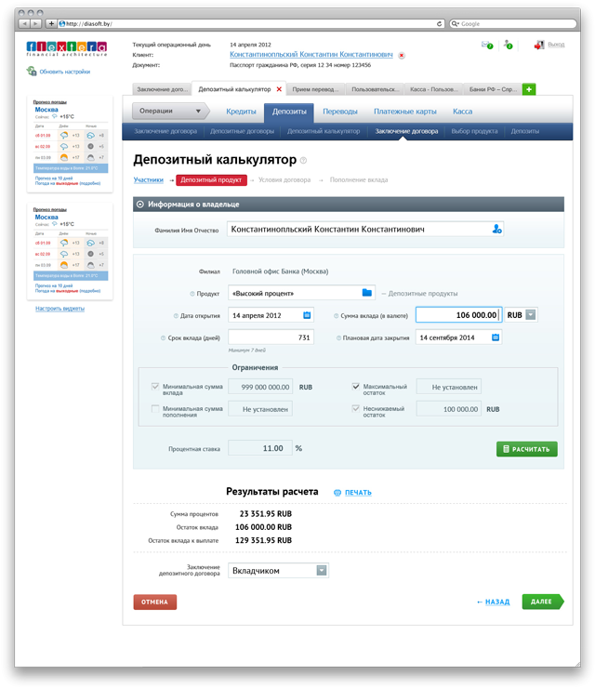Open product folder picker in Продукт field

click(x=367, y=293)
